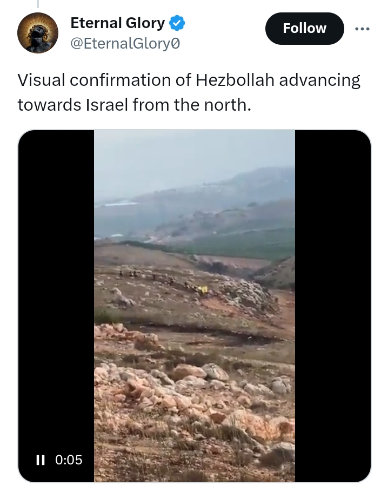This screenshot has width=381, height=493.
Task: Click the center of the hillside video
Action: (195, 306)
